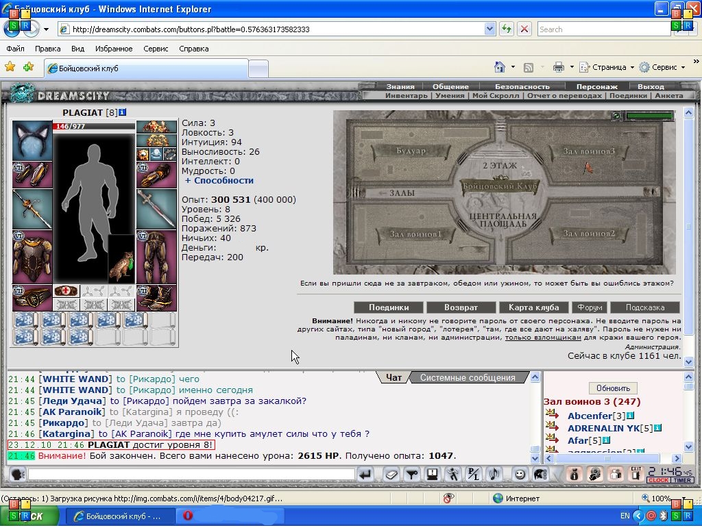This screenshot has width=702, height=530.
Task: Toggle the chat sound speaker icon
Action: [494, 474]
